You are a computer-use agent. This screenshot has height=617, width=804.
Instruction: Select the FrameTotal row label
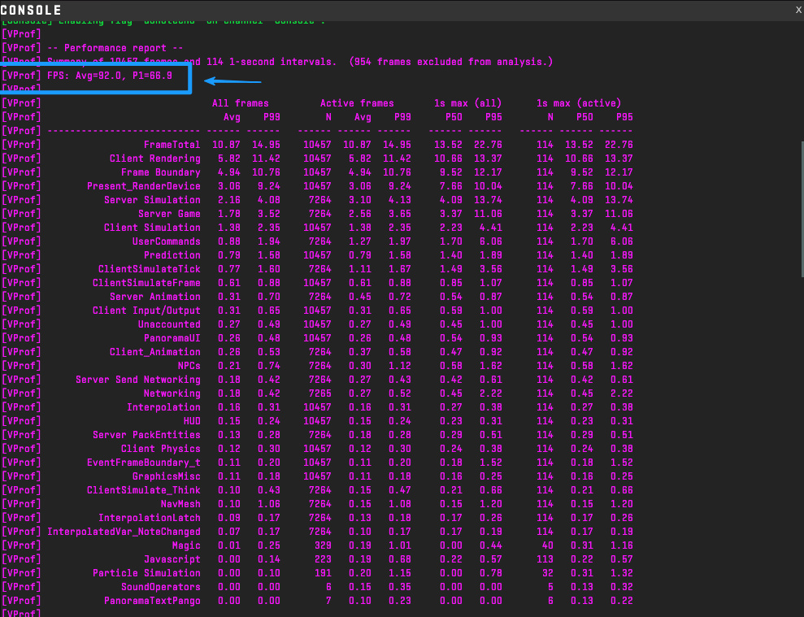click(x=172, y=146)
